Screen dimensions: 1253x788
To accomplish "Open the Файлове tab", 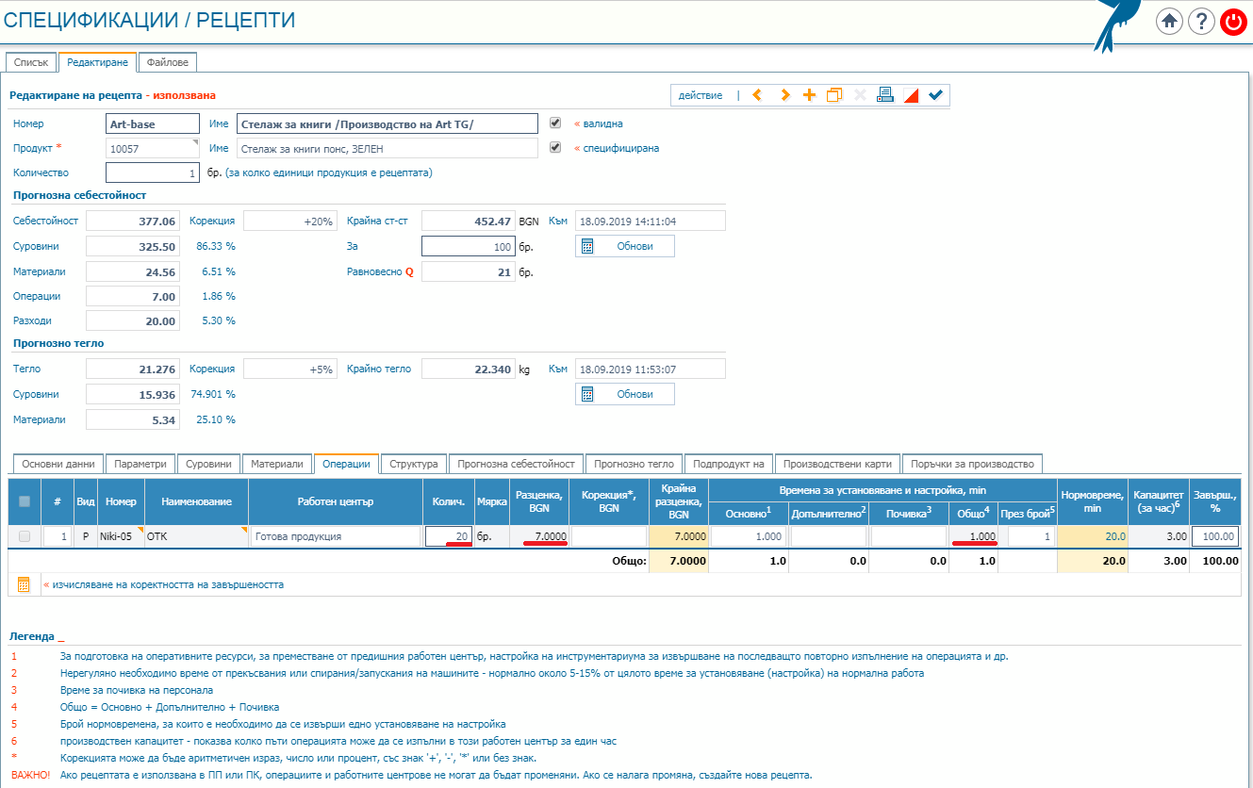I will [168, 62].
